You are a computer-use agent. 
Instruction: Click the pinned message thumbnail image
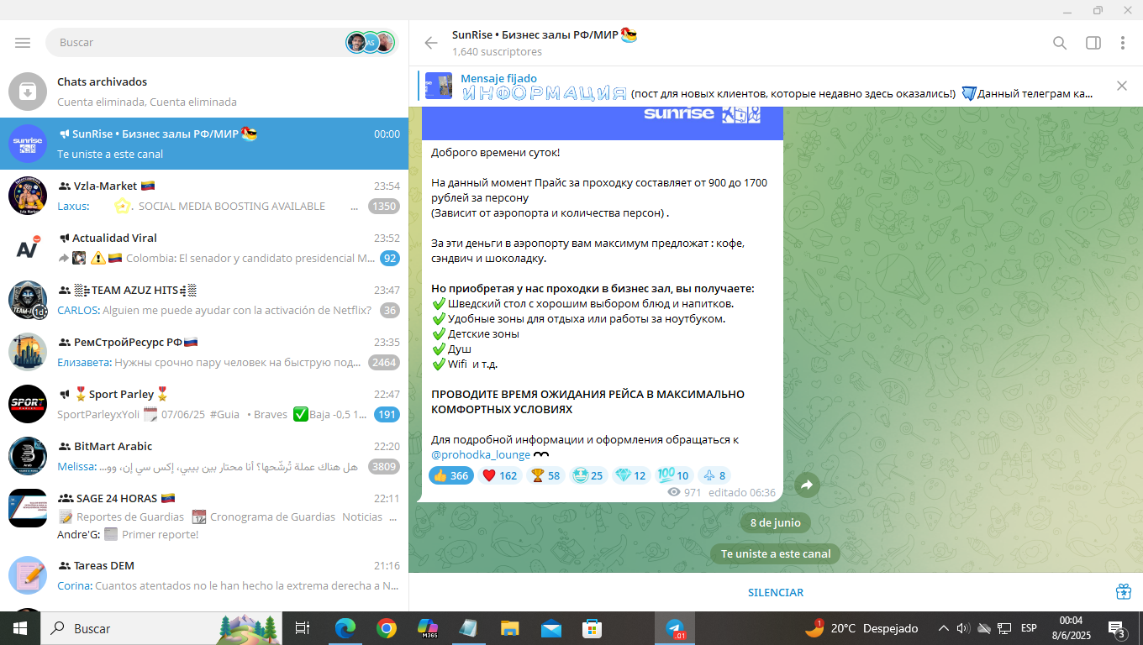point(439,86)
